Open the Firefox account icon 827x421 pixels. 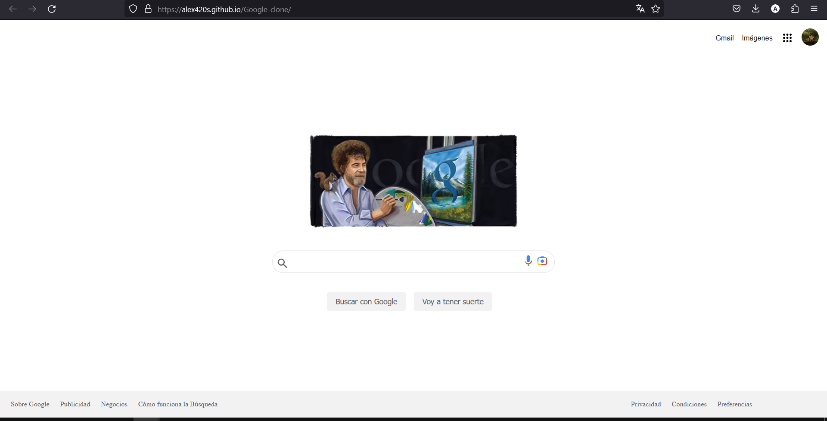pyautogui.click(x=775, y=9)
